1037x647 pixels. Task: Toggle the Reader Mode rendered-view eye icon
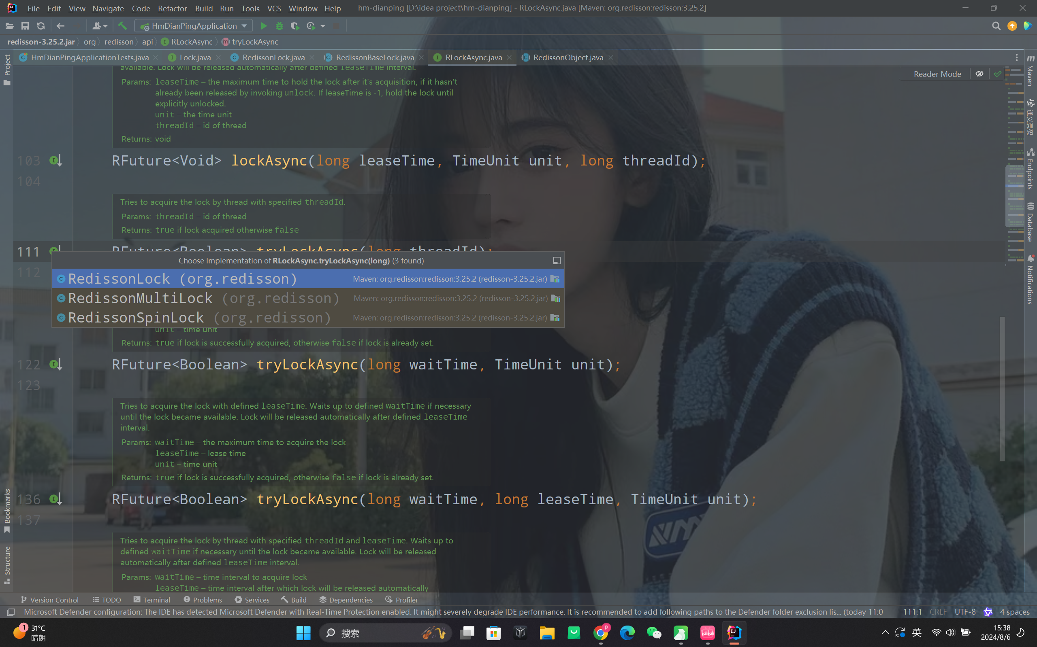point(979,74)
